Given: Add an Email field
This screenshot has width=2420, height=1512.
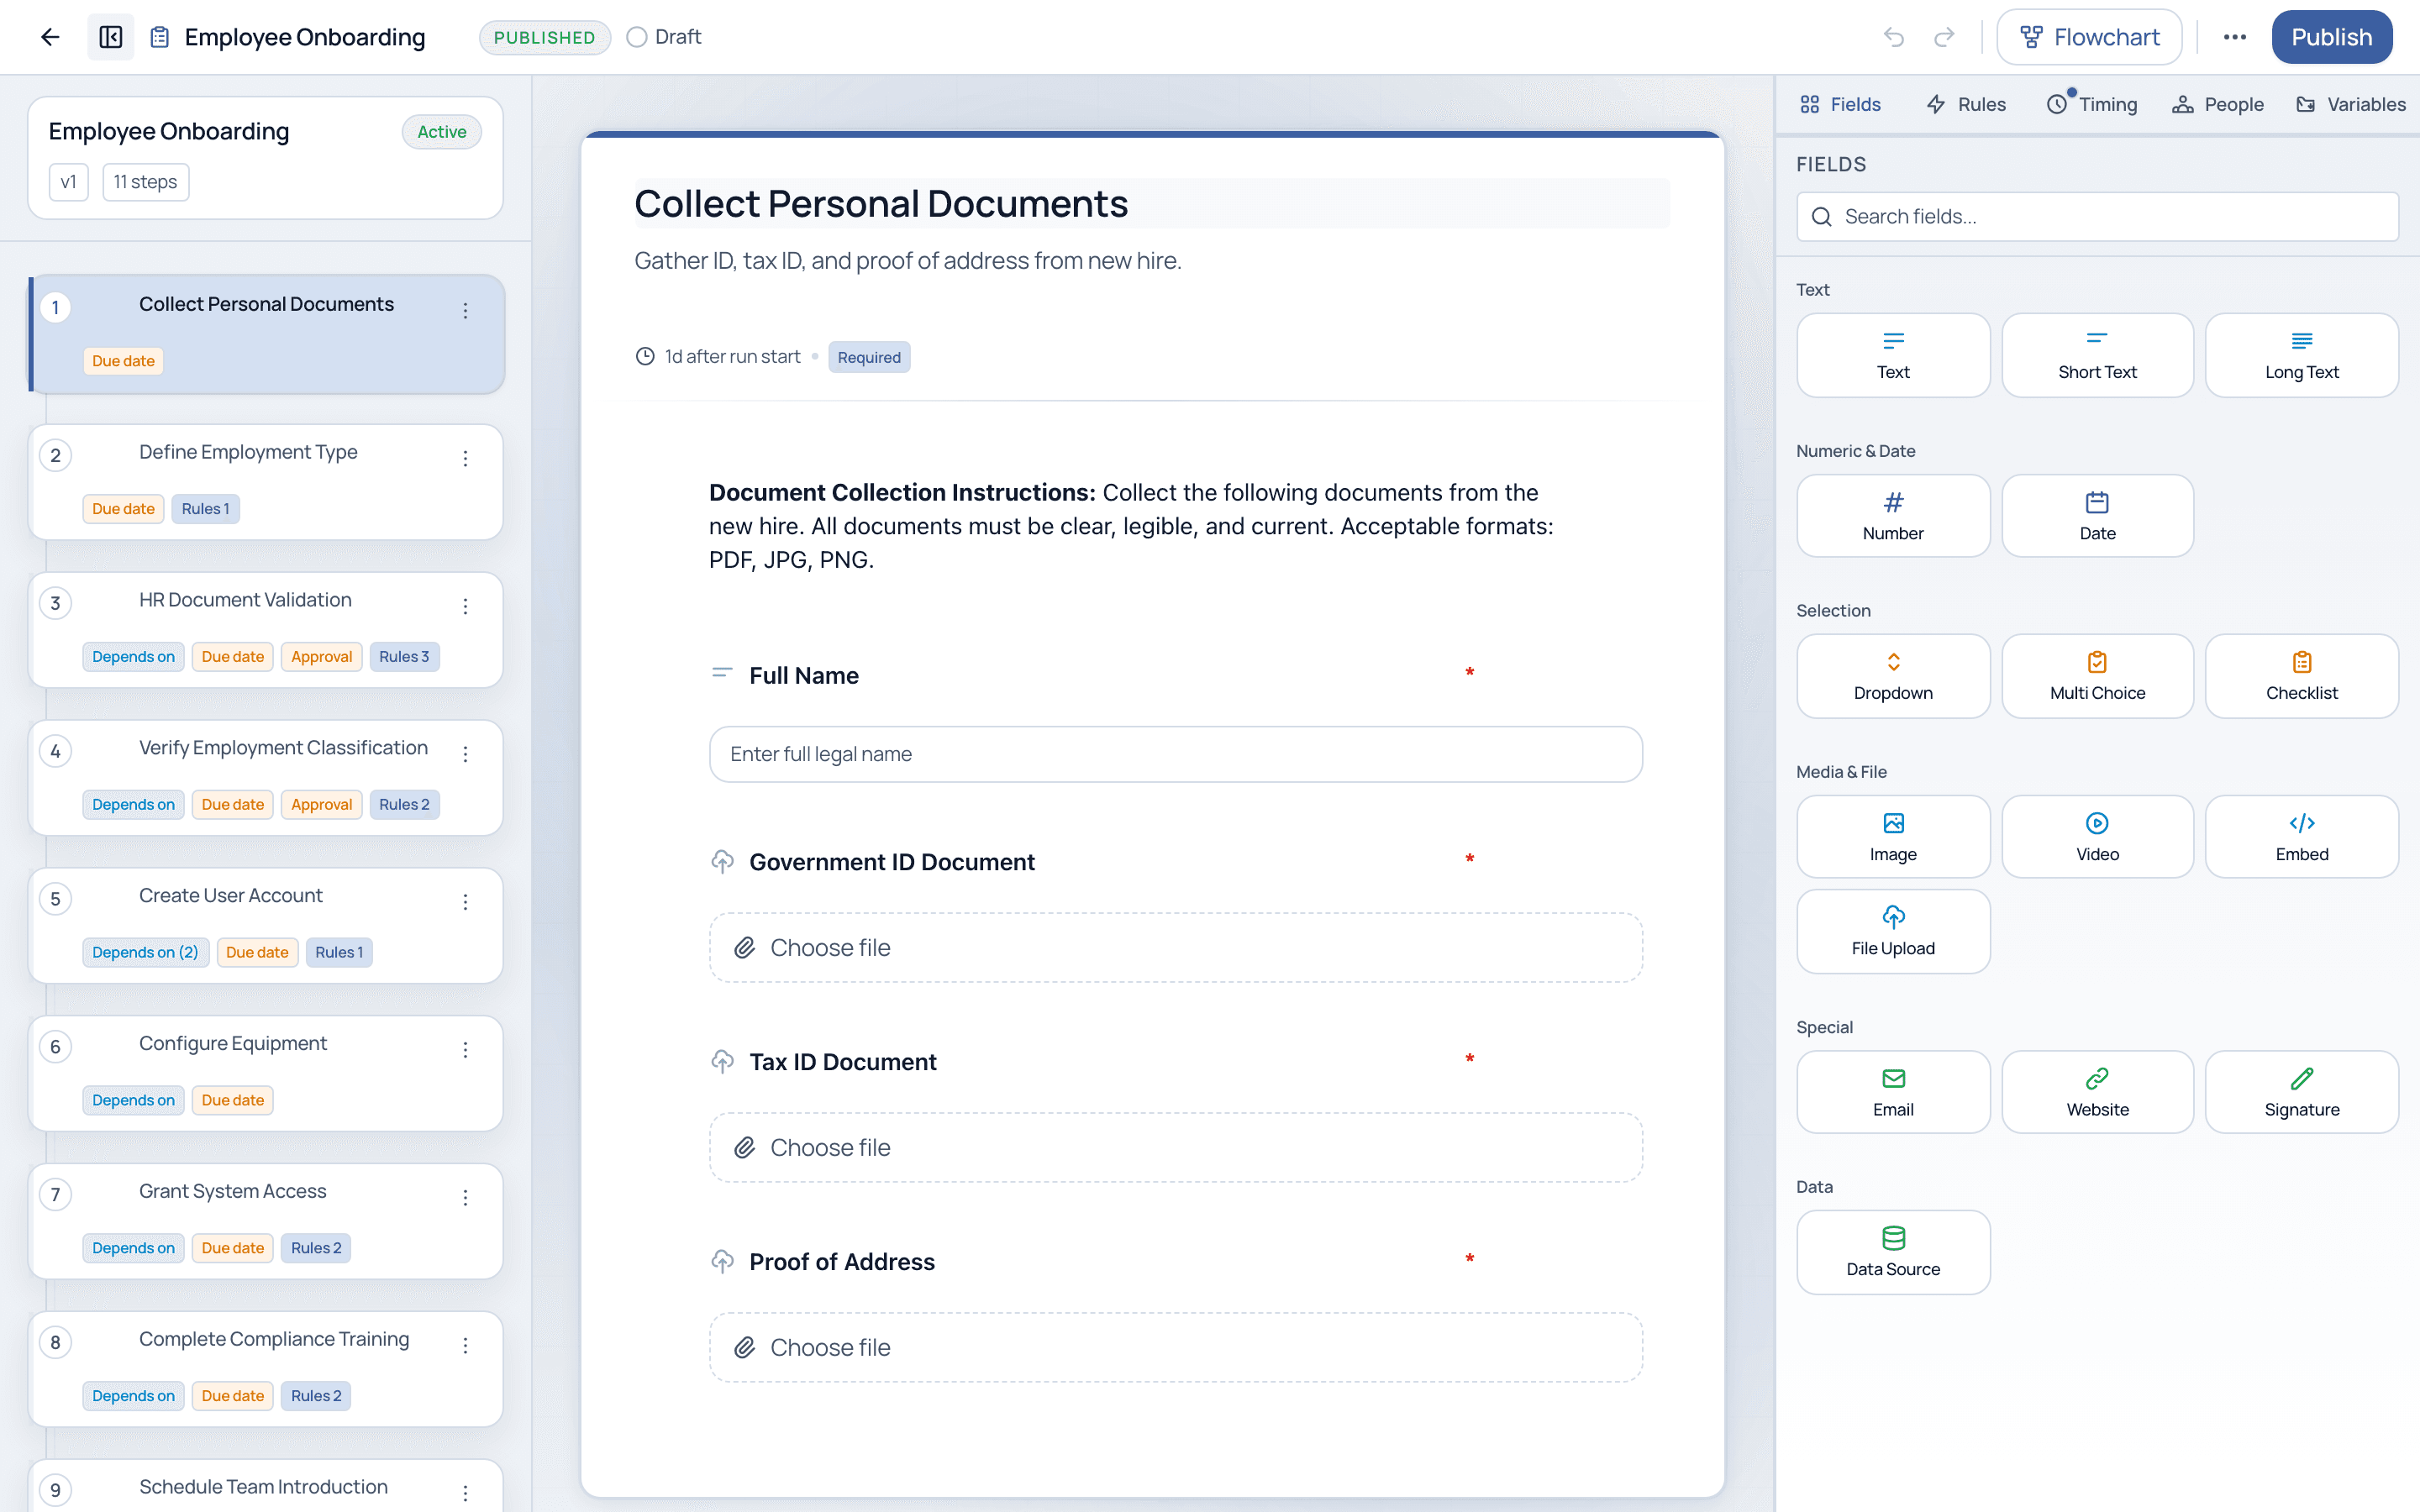Looking at the screenshot, I should pos(1893,1092).
